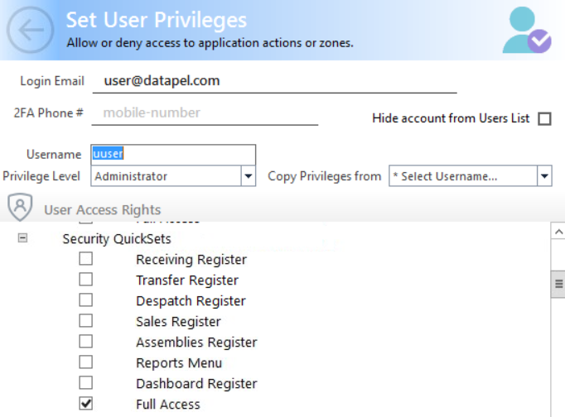This screenshot has height=417, width=565.
Task: Tick the Hide account from Users List checkbox
Action: (544, 119)
